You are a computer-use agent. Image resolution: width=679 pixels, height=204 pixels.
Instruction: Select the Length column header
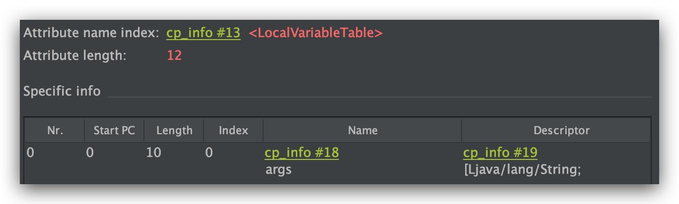point(174,131)
